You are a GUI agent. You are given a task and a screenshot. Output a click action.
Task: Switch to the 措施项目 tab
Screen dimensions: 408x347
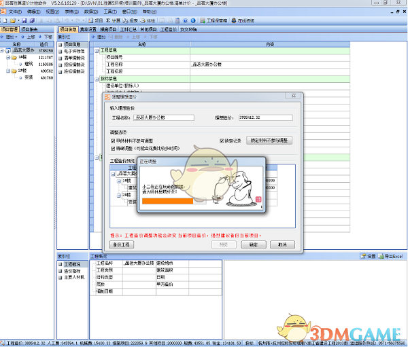(108, 29)
